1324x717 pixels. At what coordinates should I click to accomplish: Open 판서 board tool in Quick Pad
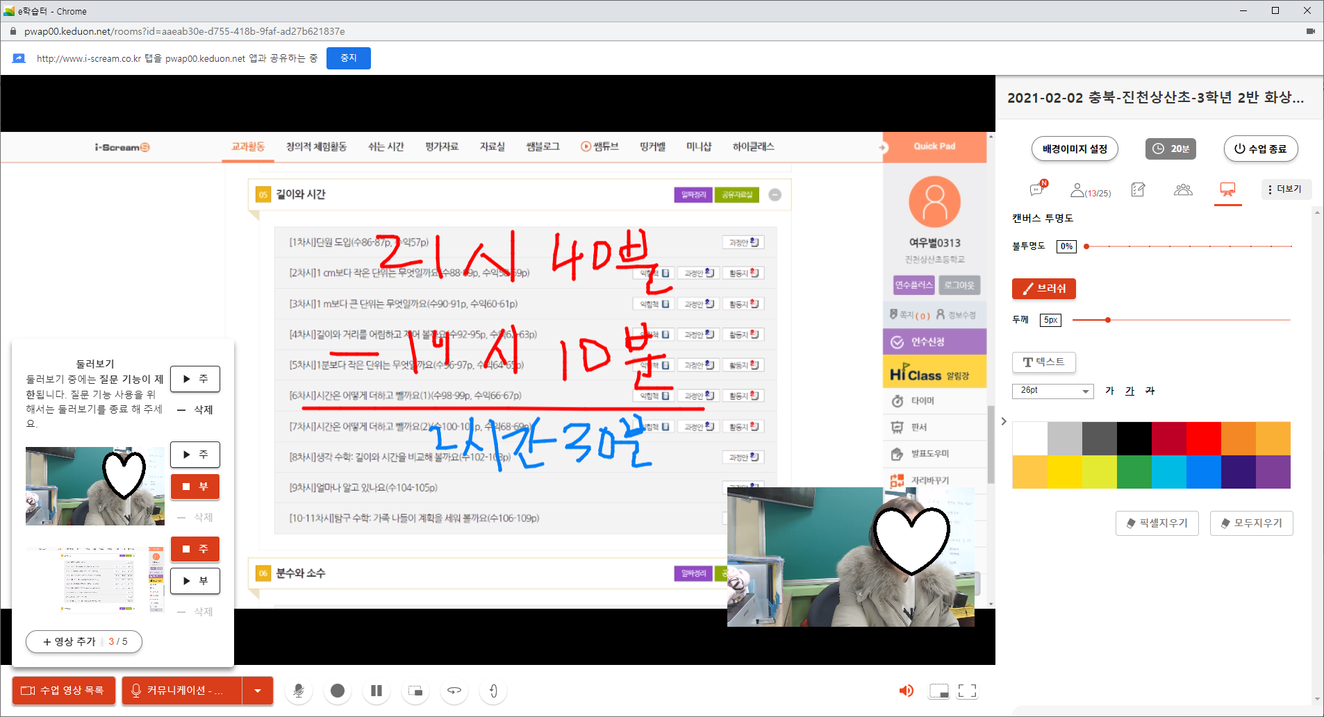934,427
